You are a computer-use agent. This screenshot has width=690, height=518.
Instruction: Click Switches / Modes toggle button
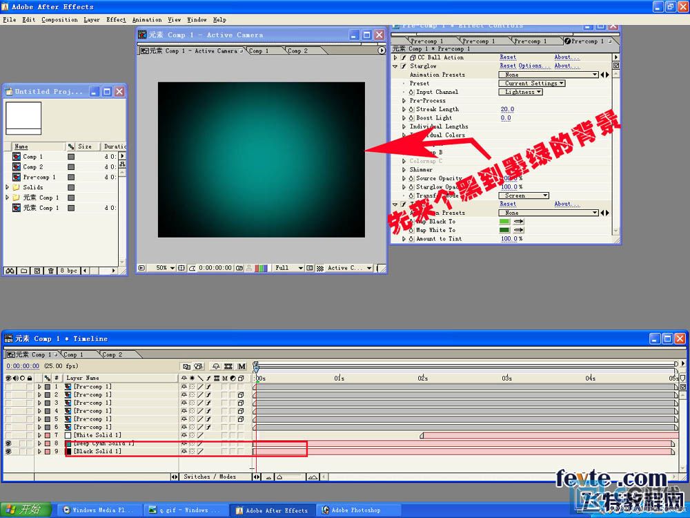[x=210, y=477]
